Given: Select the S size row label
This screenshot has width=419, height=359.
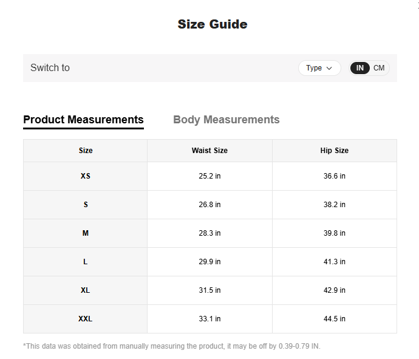Looking at the screenshot, I should (x=86, y=205).
